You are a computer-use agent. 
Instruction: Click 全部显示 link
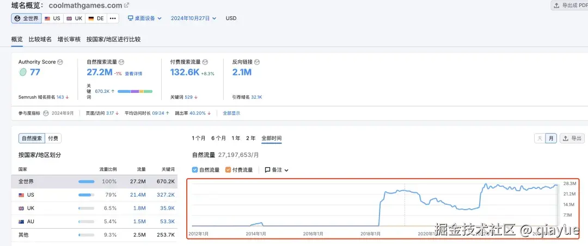(231, 113)
